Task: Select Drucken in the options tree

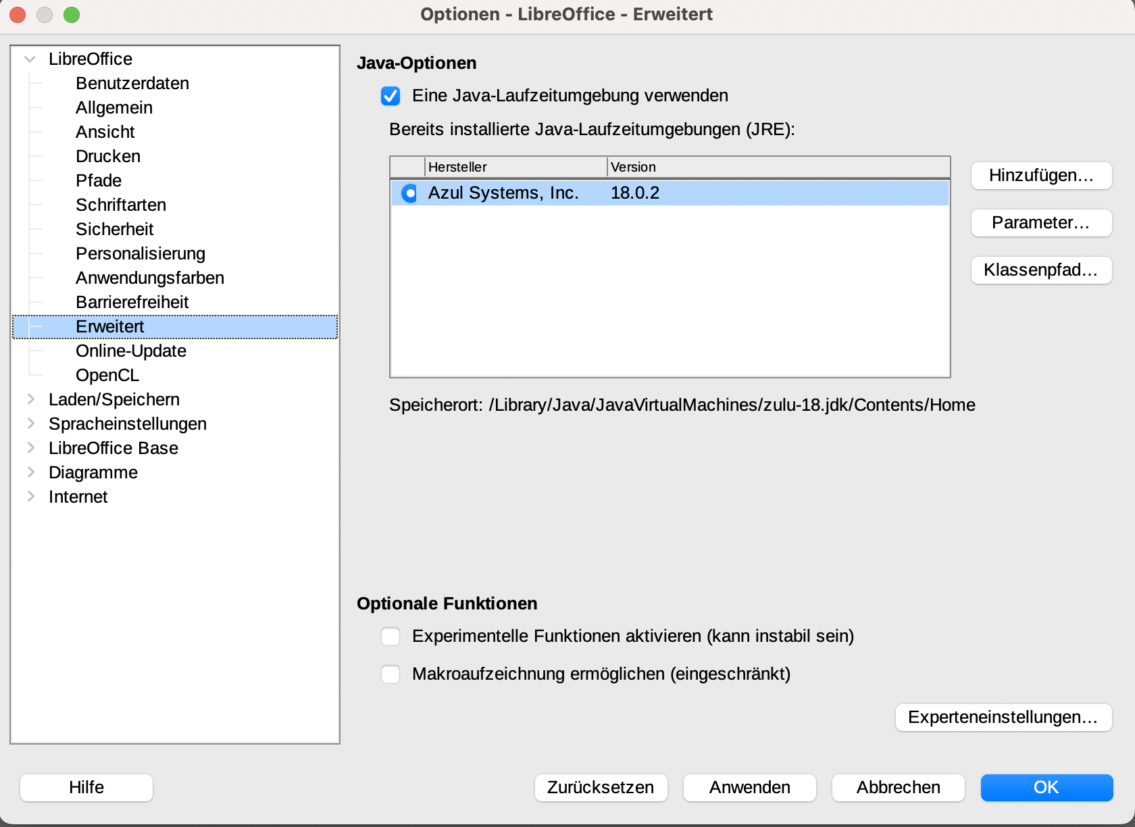Action: 108,156
